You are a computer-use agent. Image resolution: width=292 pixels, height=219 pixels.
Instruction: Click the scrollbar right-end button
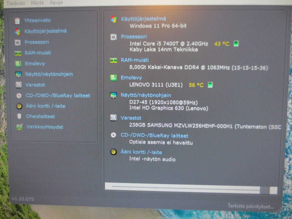tap(273, 190)
